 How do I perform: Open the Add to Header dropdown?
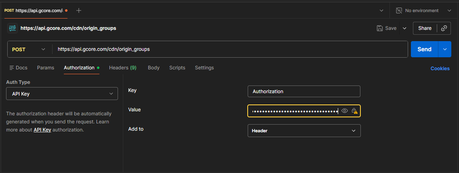tap(304, 131)
